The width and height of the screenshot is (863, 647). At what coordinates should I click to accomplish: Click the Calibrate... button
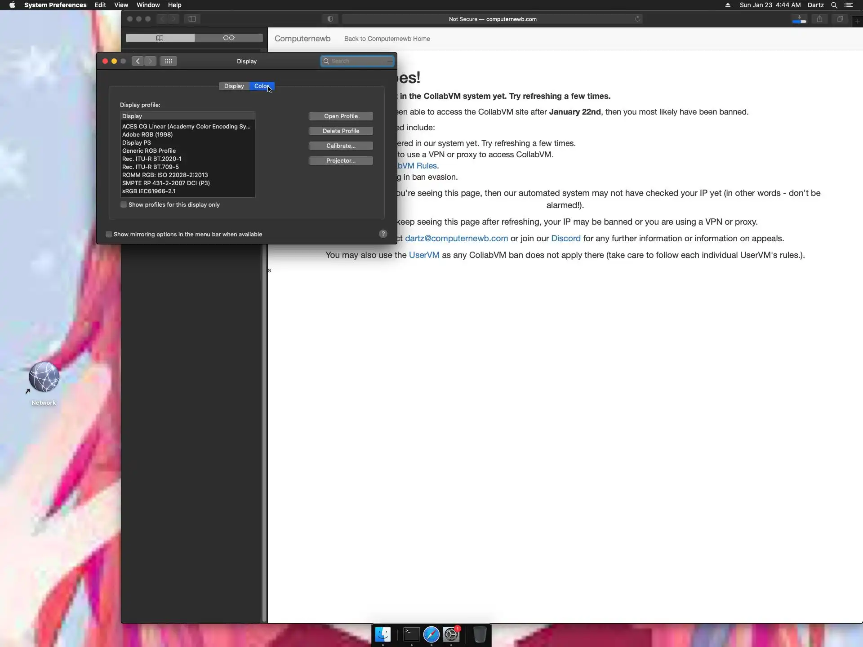341,146
